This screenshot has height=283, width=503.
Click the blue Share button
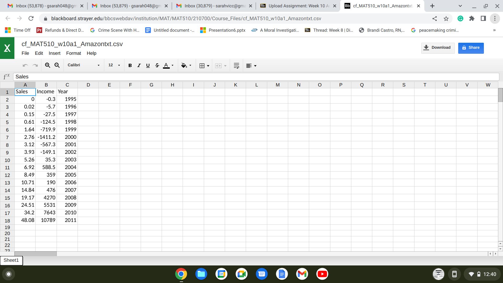[x=471, y=48]
